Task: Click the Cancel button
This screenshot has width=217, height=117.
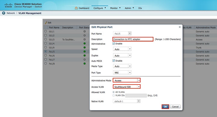Action: click(175, 107)
